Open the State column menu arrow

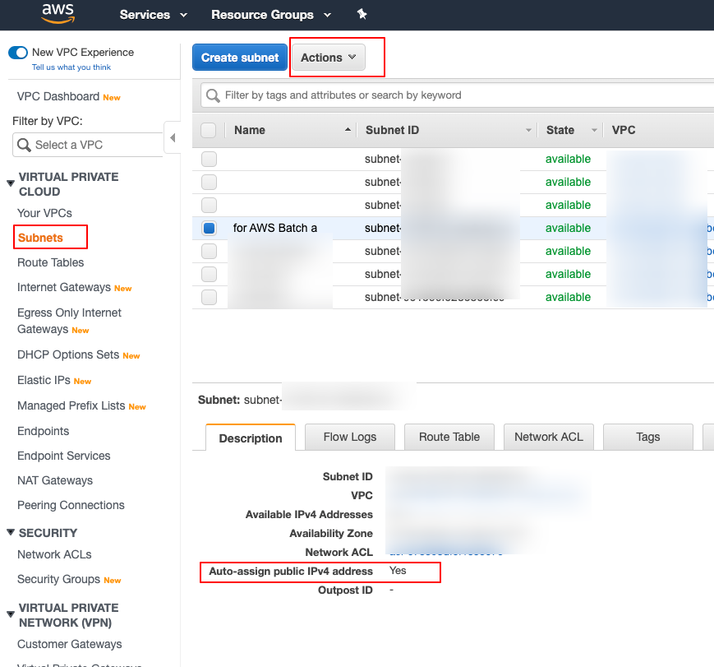594,131
